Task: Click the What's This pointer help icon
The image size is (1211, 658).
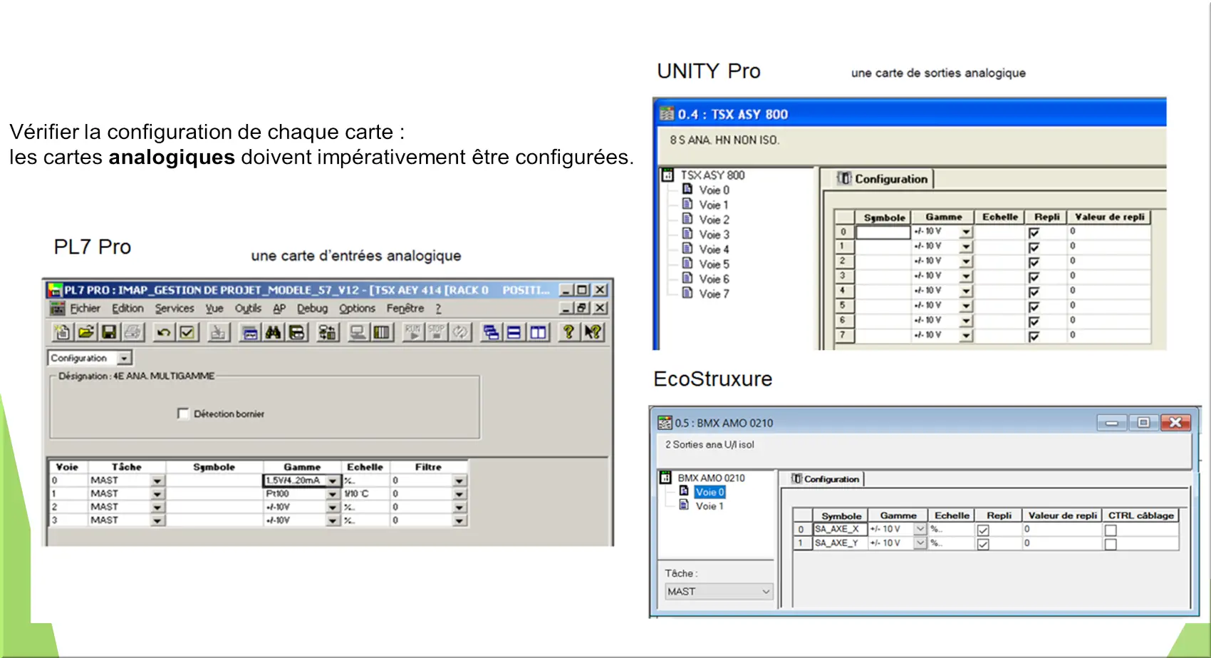Action: pos(592,332)
